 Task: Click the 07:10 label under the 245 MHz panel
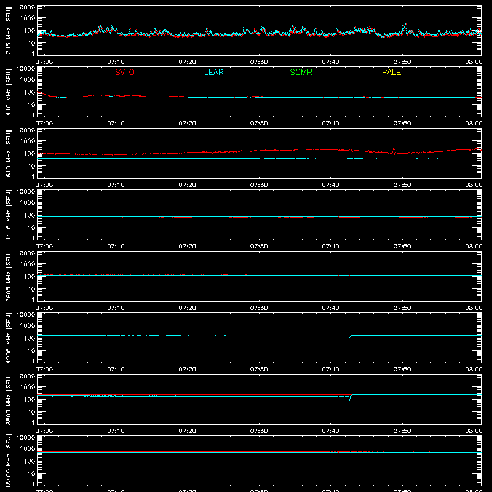(116, 62)
